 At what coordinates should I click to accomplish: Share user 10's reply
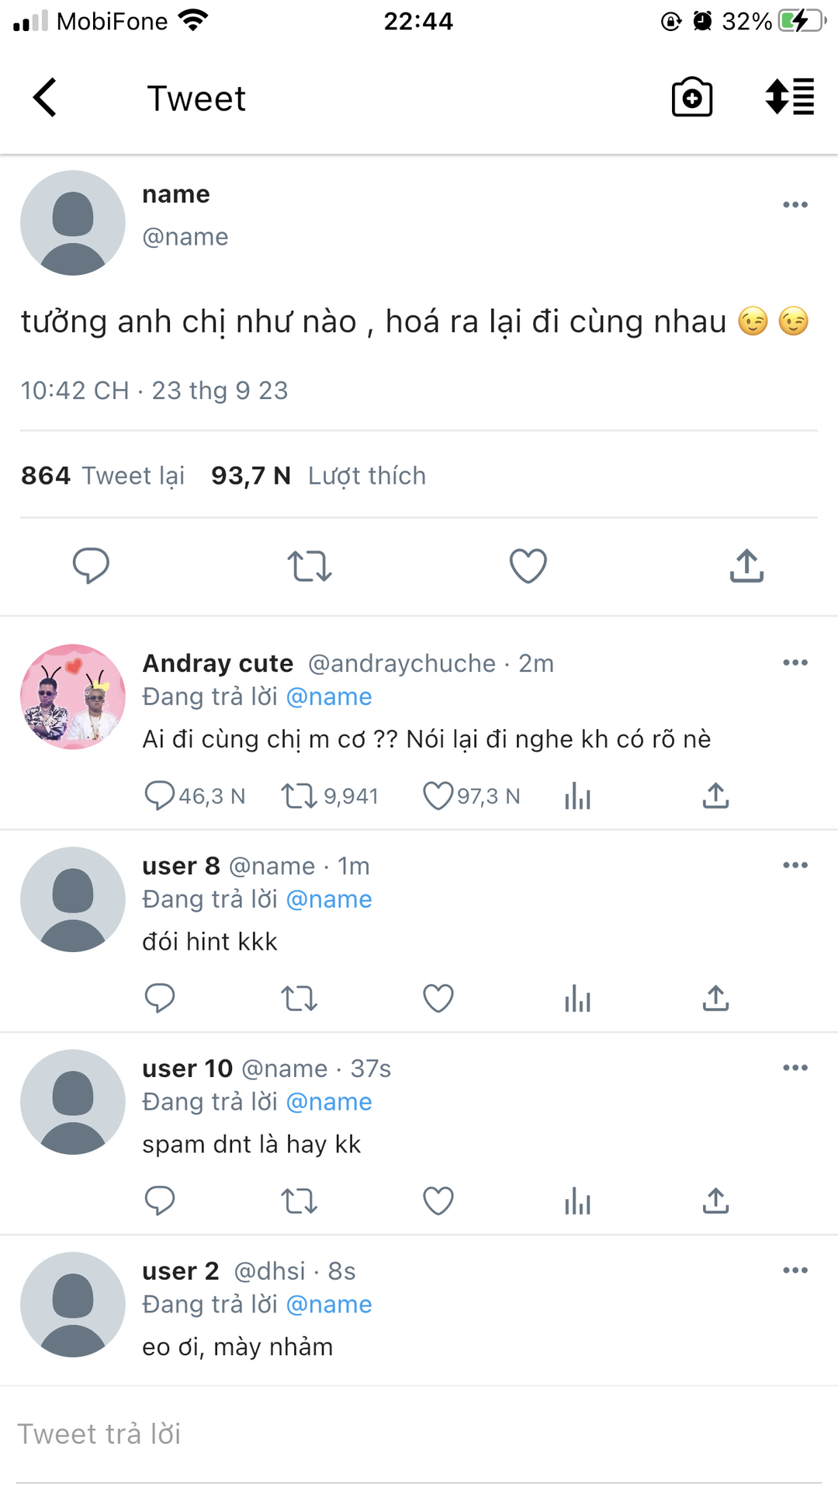[x=715, y=1201]
